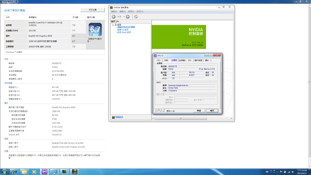The height and width of the screenshot is (175, 311).
Task: Click the BIOS version field P2542
Action: pos(191,88)
